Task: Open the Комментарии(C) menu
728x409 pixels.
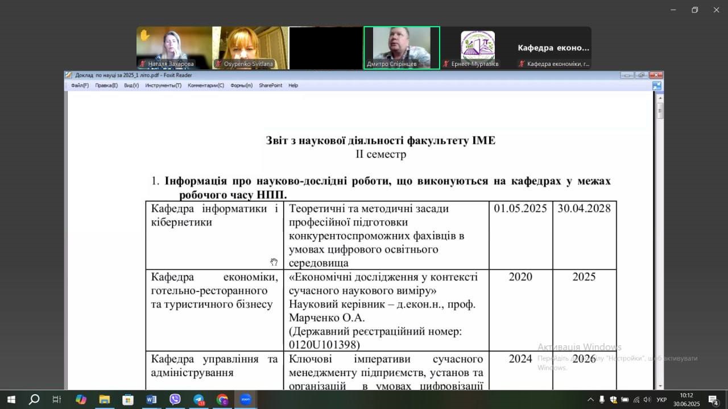Action: click(x=206, y=86)
